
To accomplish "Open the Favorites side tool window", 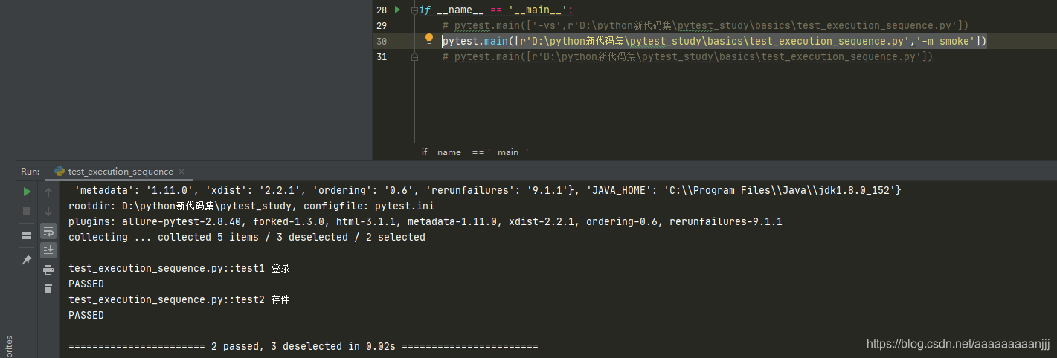I will click(x=8, y=344).
